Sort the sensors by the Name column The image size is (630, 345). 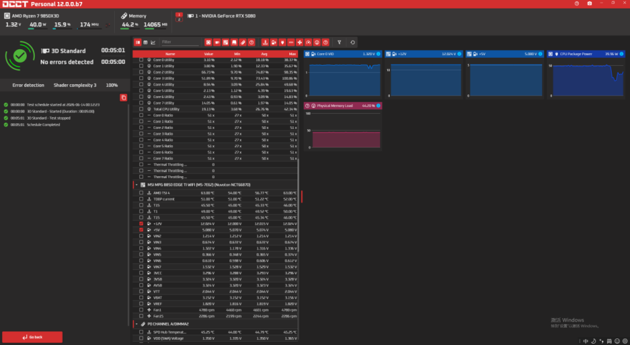click(171, 54)
